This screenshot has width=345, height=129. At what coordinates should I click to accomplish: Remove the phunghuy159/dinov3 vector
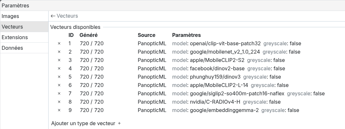click(x=59, y=77)
